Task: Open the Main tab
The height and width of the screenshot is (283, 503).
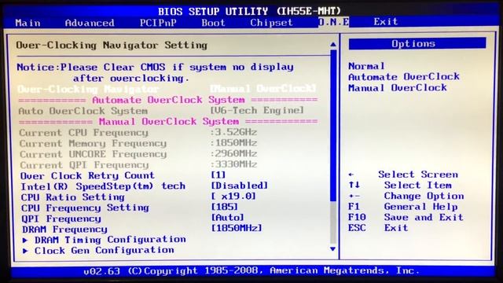Action: [28, 23]
